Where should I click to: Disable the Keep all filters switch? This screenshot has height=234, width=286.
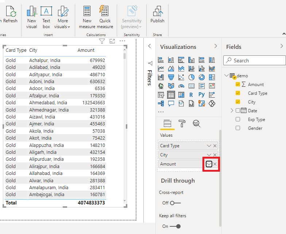[x=175, y=226]
